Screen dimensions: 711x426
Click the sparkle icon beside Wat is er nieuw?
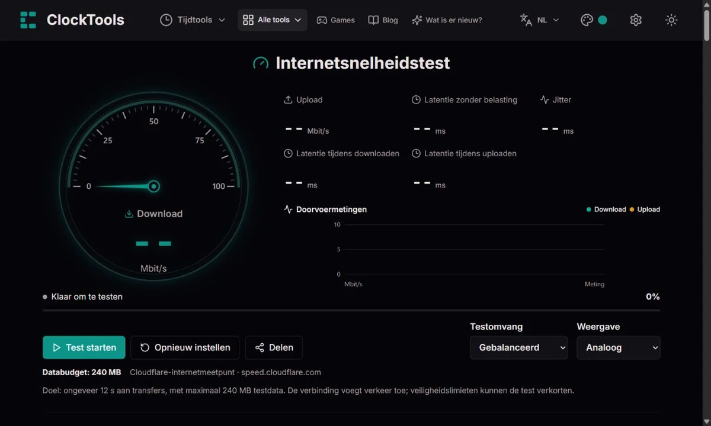(x=417, y=20)
